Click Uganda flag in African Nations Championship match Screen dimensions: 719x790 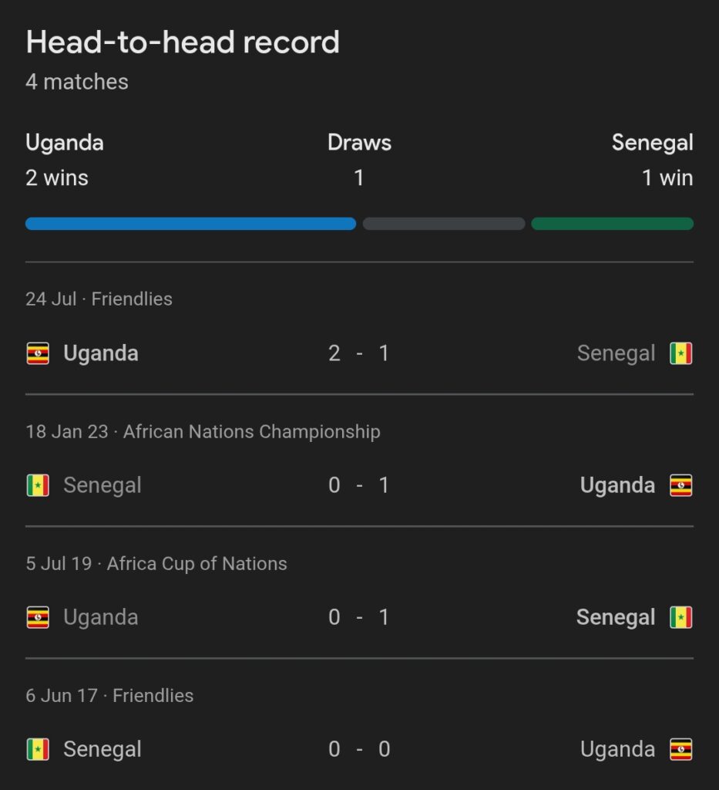pos(680,485)
